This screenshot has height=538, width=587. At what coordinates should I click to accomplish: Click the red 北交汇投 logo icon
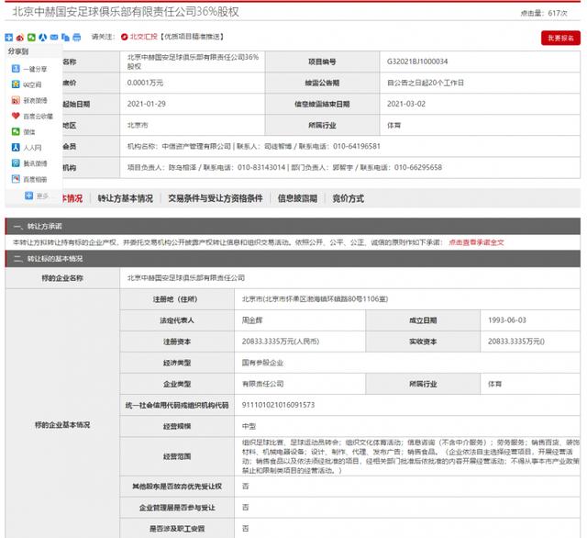[x=125, y=37]
